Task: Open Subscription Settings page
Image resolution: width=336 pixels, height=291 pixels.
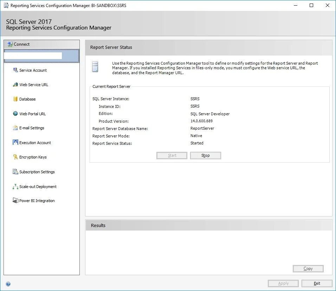Action: [x=37, y=172]
